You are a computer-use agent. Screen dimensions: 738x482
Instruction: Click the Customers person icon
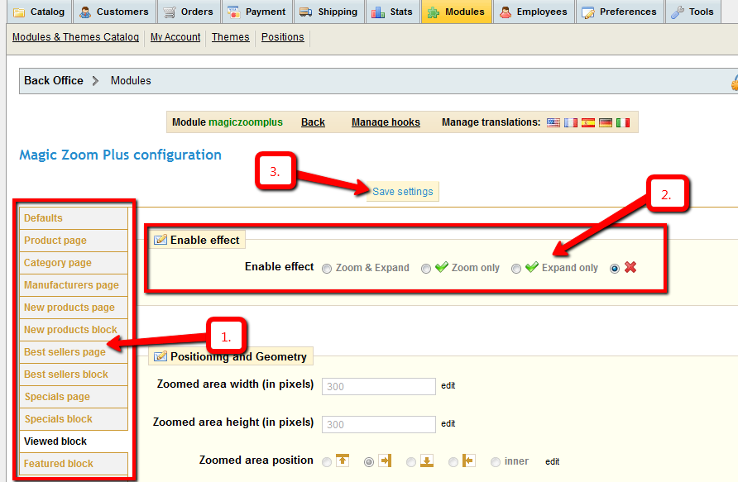(x=85, y=12)
